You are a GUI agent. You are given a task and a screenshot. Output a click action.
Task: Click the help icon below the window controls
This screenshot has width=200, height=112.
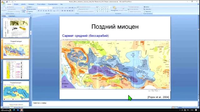pyautogui.click(x=198, y=4)
